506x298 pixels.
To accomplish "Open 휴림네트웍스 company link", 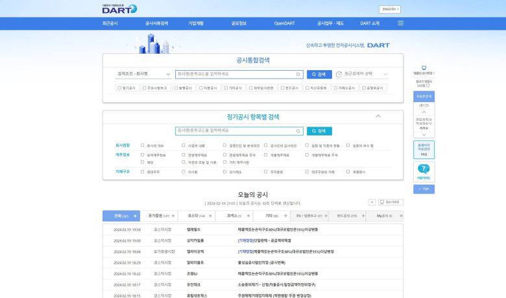I will (197, 296).
